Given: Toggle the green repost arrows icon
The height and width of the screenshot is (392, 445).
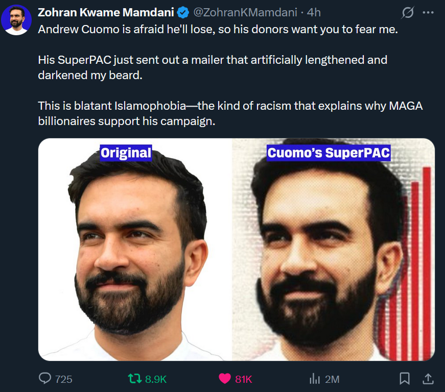Looking at the screenshot, I should pos(134,378).
